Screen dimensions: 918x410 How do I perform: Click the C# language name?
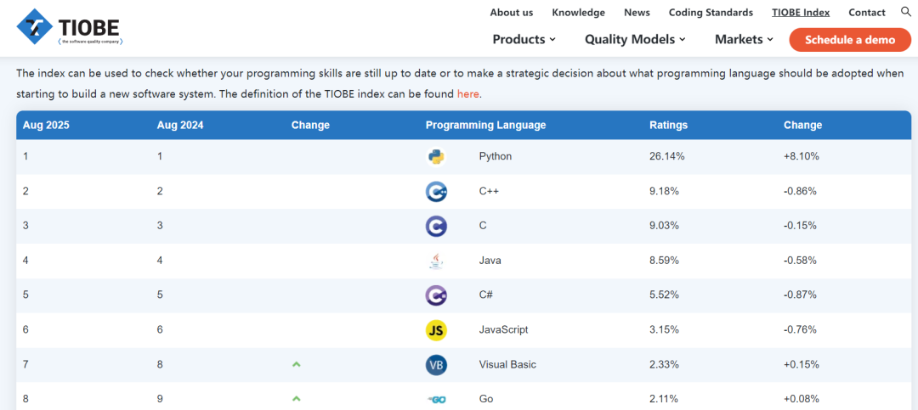486,295
